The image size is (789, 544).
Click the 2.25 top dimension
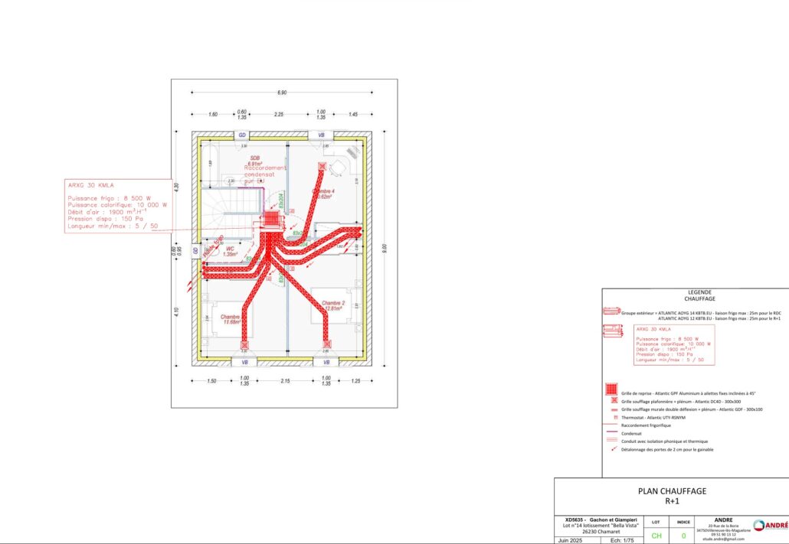(x=279, y=115)
